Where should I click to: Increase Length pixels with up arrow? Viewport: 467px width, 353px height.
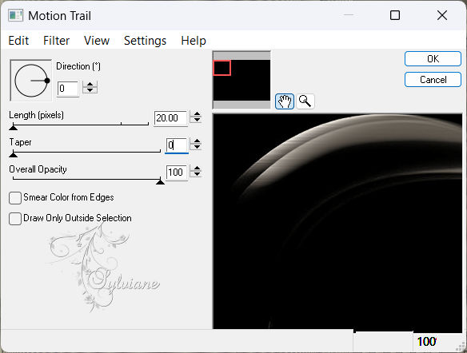pyautogui.click(x=197, y=114)
